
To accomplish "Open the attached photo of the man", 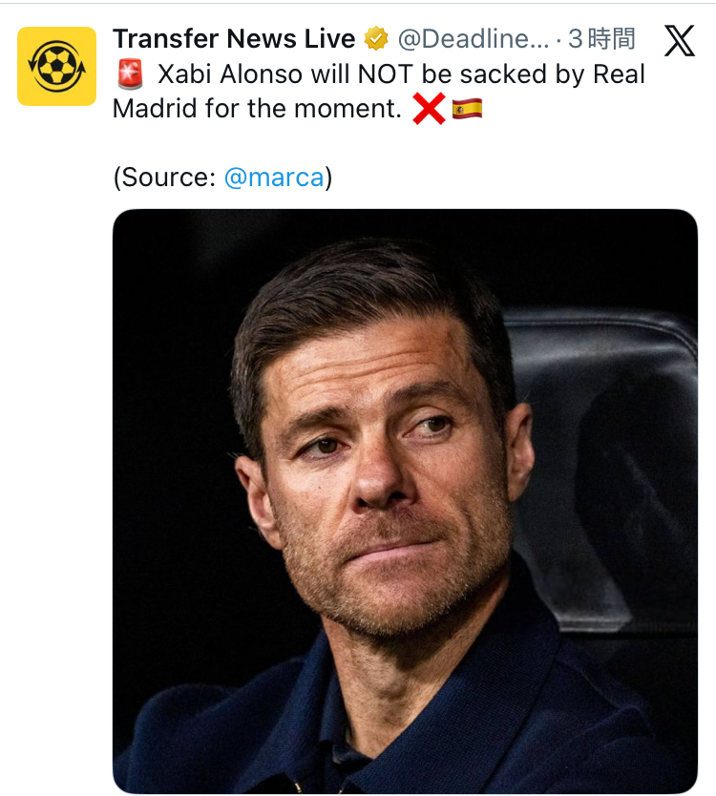I will [405, 501].
